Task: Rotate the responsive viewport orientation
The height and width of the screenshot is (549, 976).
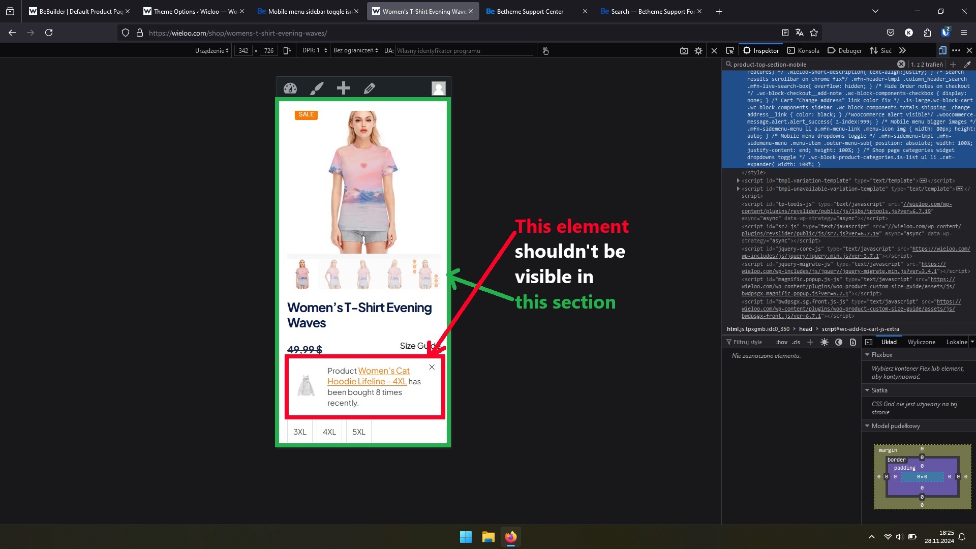Action: [x=287, y=50]
